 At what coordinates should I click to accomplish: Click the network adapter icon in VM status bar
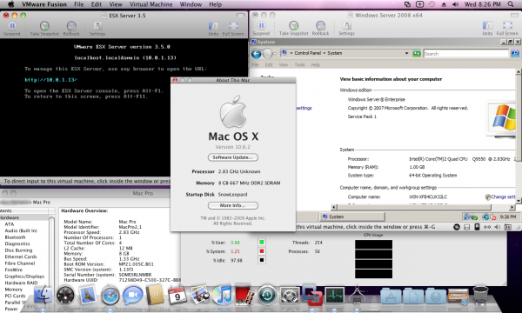487,227
